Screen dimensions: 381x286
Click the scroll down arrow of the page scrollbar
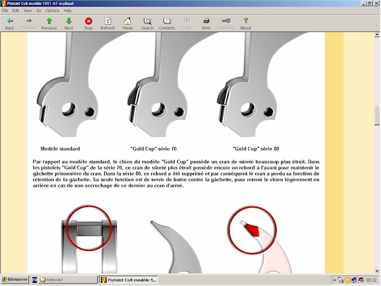377,271
